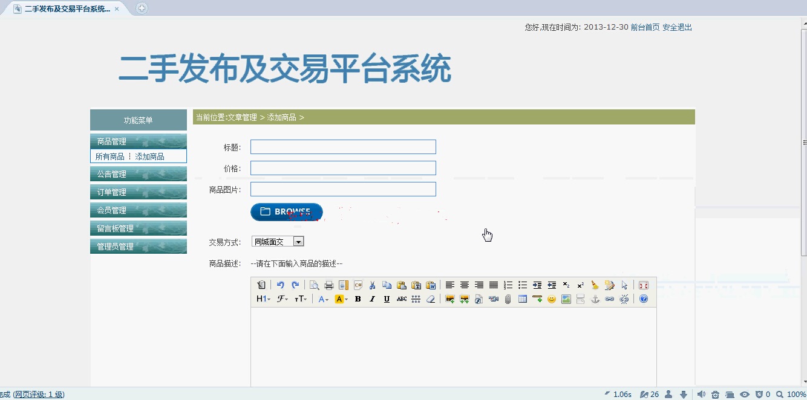Insert a template into the editor
Viewport: 807px width, 400px height.
coord(344,285)
